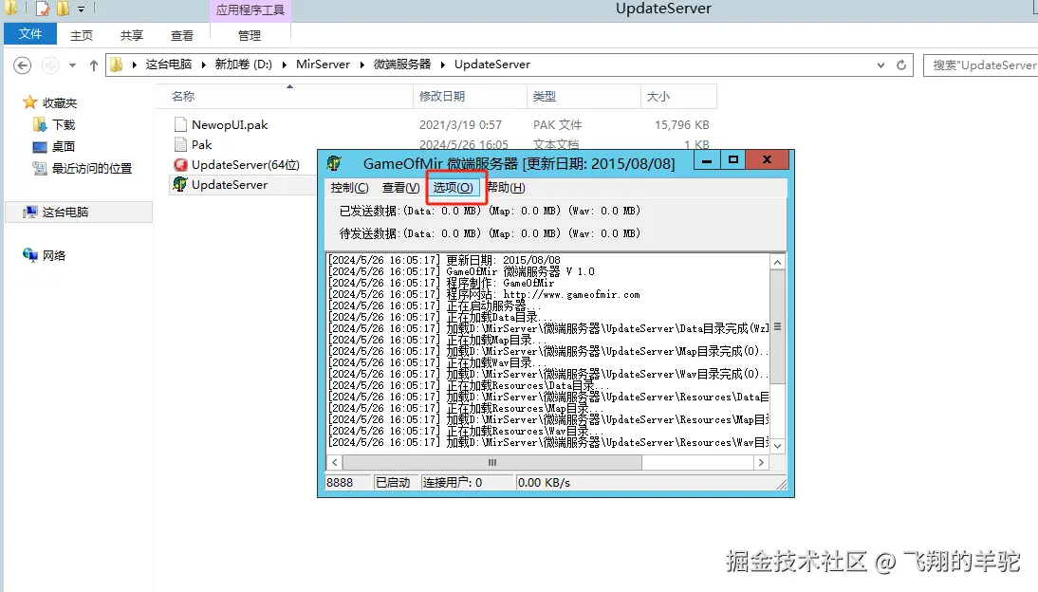Click the NewopUI.pak file icon
1038x592 pixels.
click(x=180, y=124)
